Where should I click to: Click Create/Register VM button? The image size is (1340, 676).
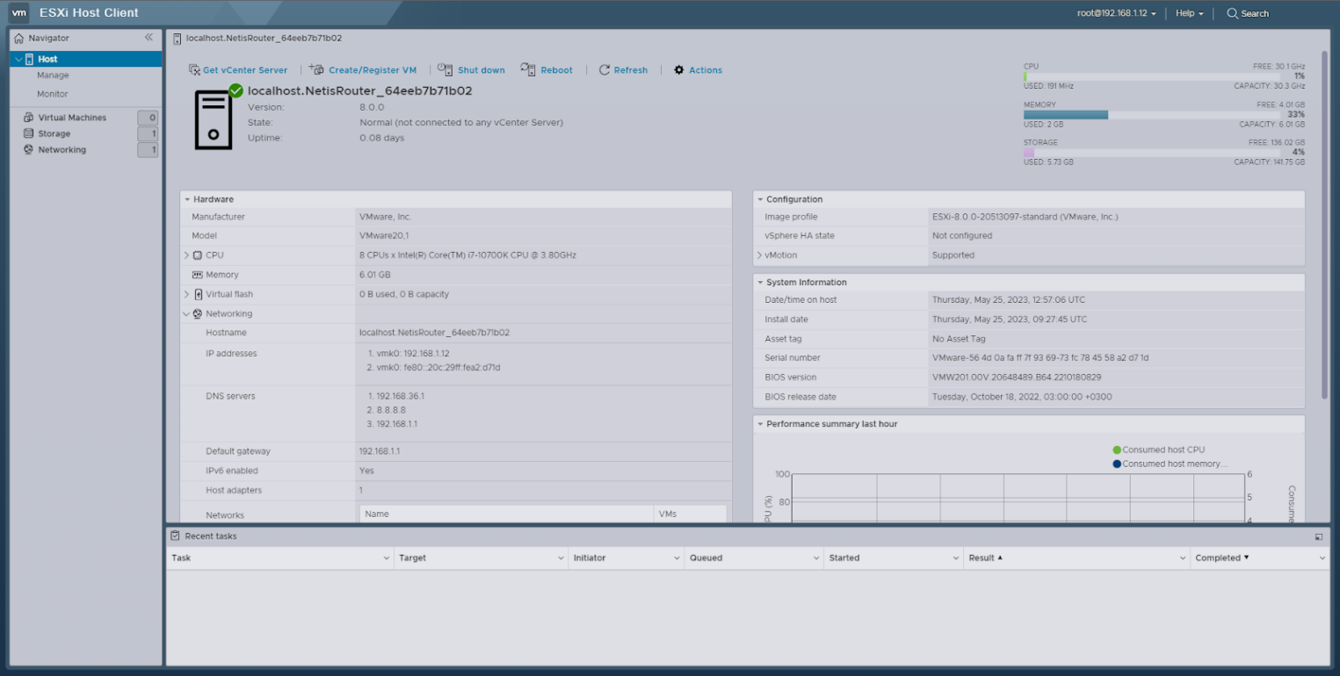point(363,70)
